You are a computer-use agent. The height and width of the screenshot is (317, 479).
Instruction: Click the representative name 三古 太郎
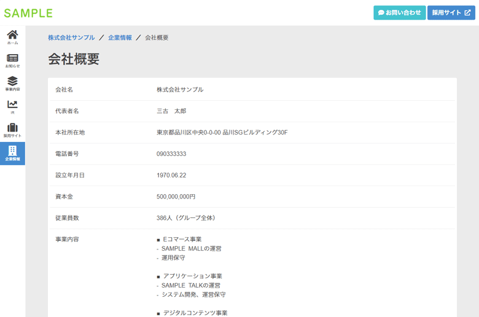point(171,111)
